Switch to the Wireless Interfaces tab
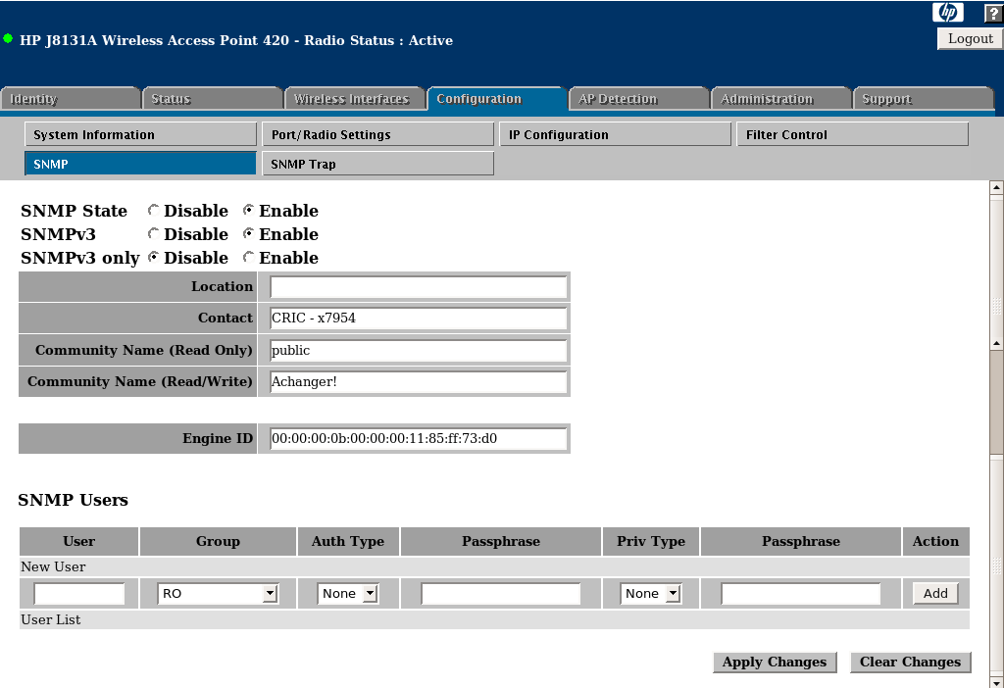 click(351, 99)
